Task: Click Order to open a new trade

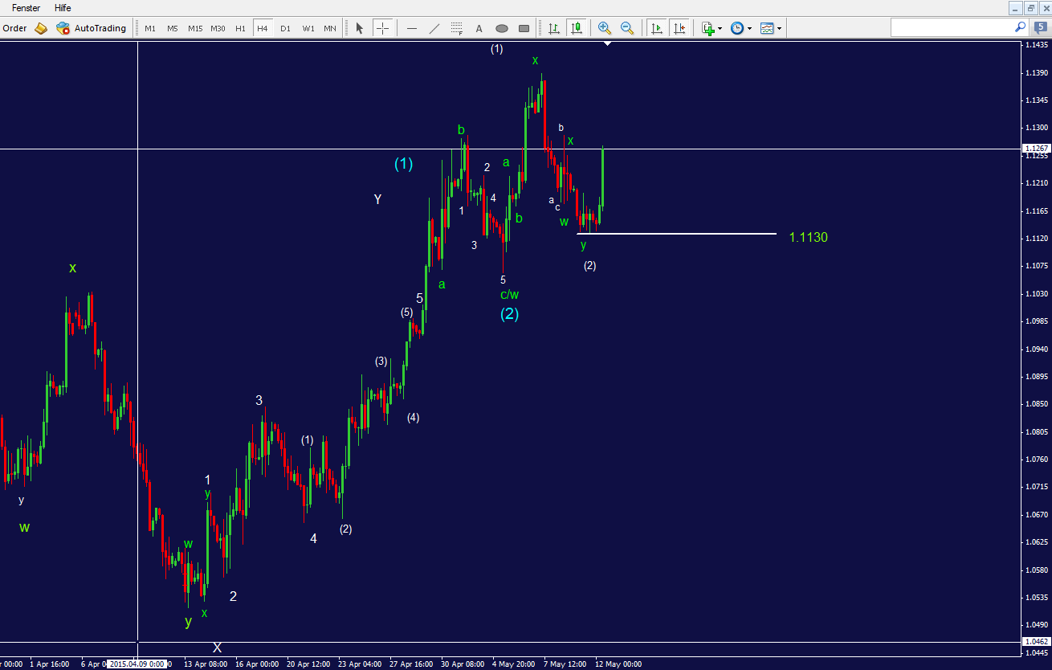Action: click(x=14, y=27)
